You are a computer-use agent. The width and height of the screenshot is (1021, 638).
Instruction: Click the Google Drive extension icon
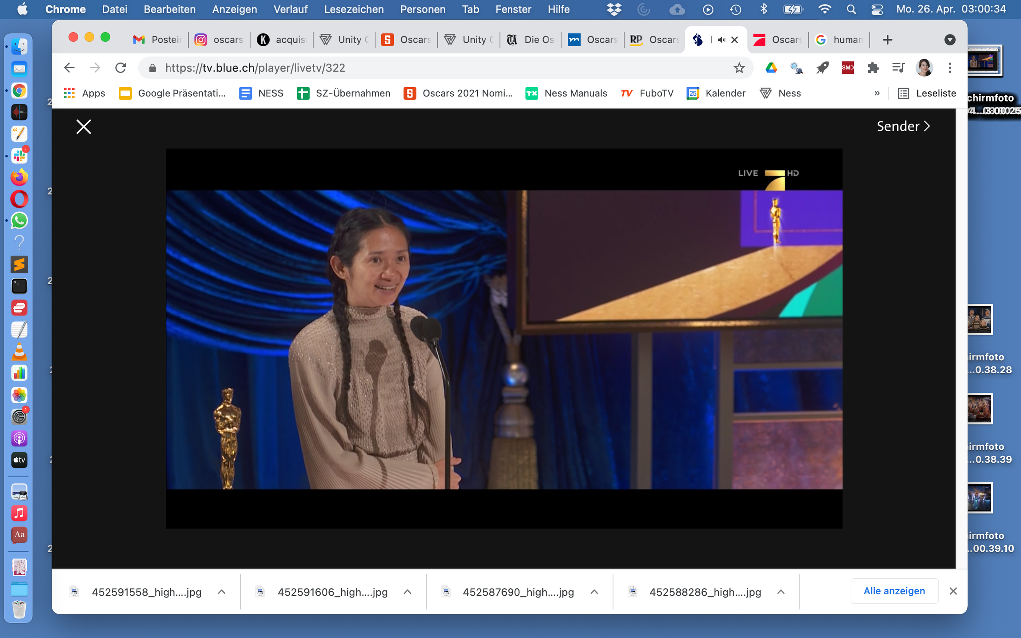coord(771,68)
